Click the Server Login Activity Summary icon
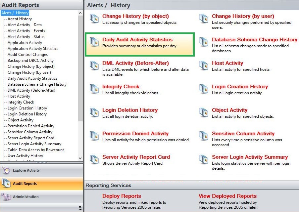Viewport: 299px width, 212px height. 204,159
